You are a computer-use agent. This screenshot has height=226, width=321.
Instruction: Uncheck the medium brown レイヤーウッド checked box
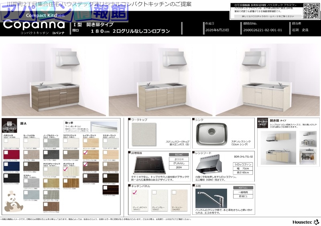[x=85, y=164]
